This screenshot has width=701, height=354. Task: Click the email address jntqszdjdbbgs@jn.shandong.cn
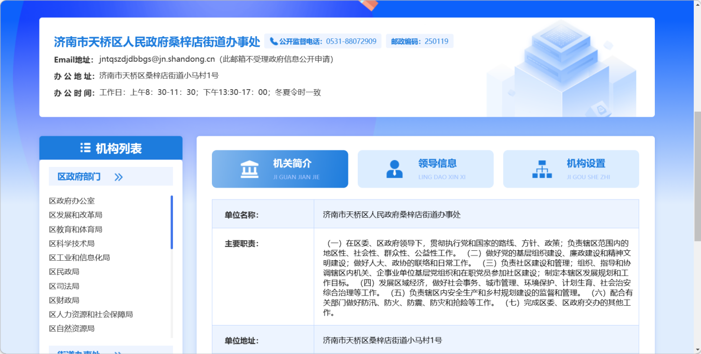click(157, 59)
